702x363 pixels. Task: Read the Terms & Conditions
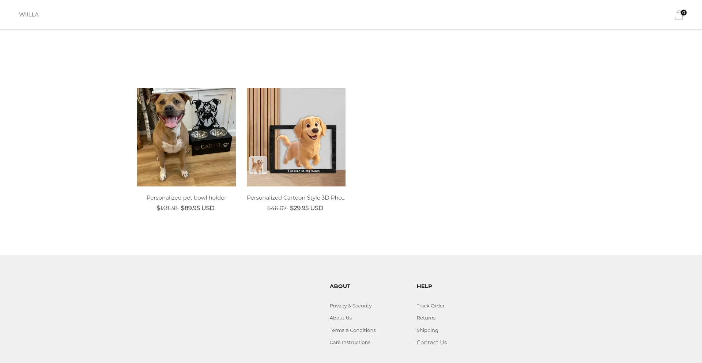[352, 330]
